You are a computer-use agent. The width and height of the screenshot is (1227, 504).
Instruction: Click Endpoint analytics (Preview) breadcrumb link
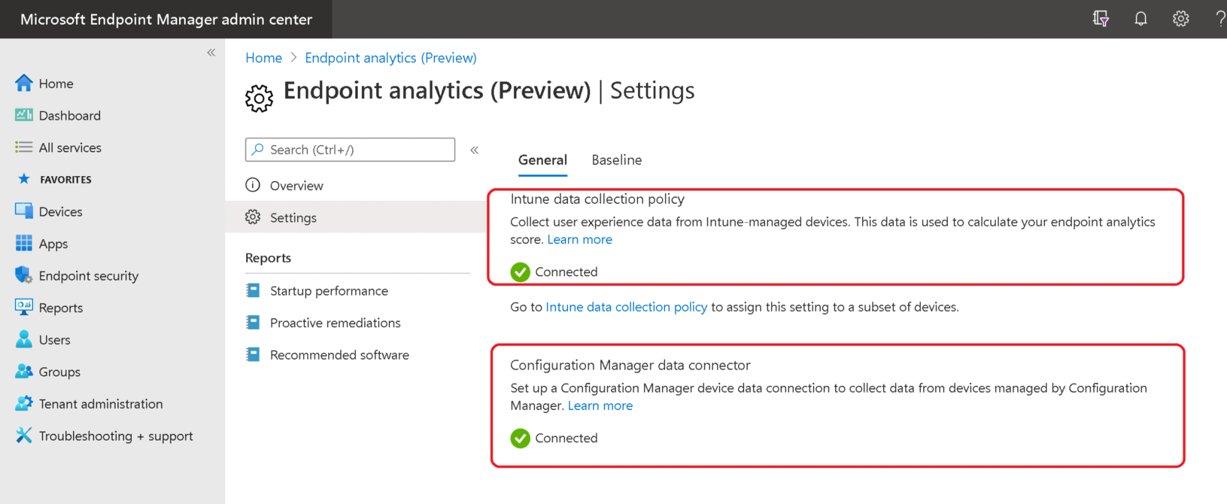point(390,58)
